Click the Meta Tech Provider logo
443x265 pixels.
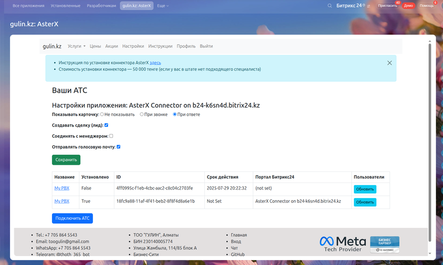(343, 244)
